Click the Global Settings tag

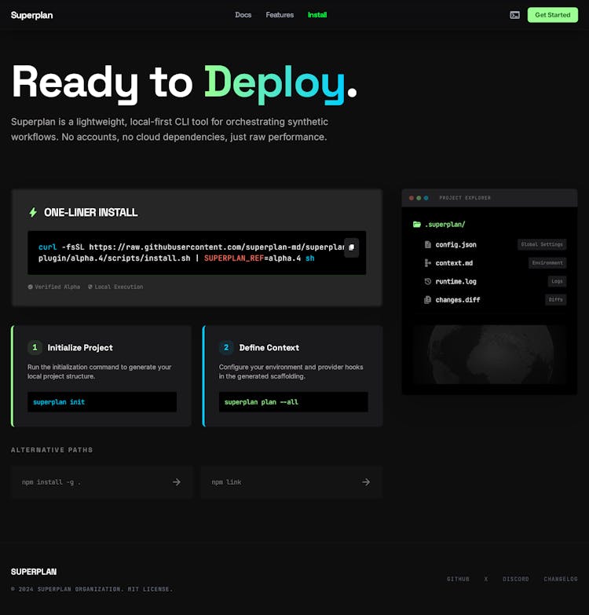542,244
